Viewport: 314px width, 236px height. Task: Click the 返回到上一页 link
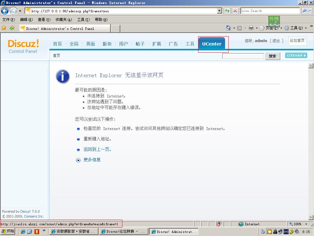click(x=97, y=149)
